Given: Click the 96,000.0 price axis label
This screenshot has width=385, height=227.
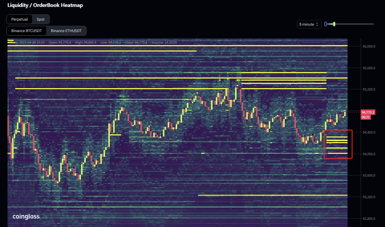Looking at the screenshot, I should click(x=369, y=46).
